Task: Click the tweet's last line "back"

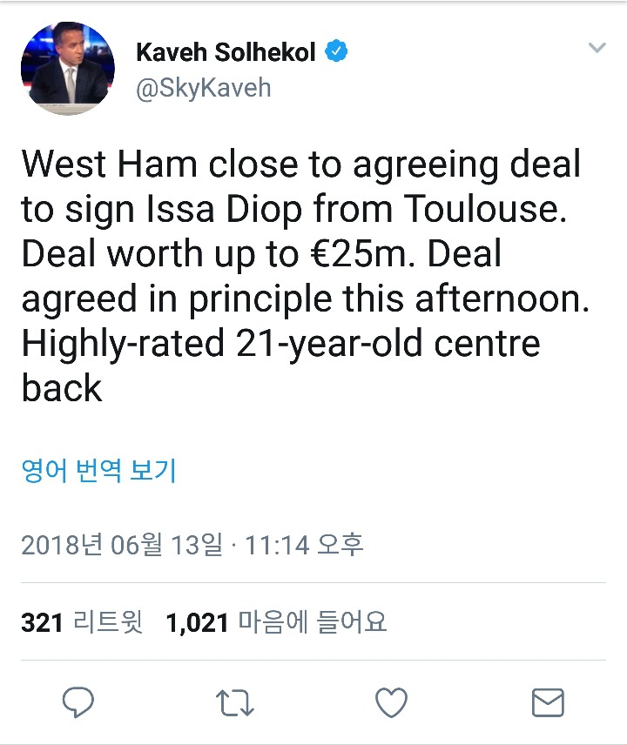Action: [x=62, y=388]
